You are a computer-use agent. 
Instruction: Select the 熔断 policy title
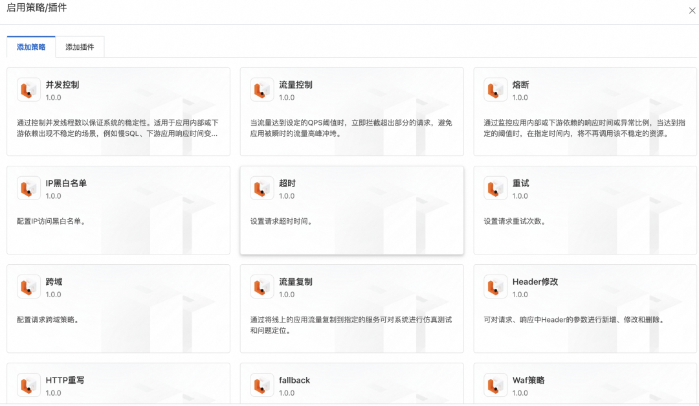click(x=520, y=85)
